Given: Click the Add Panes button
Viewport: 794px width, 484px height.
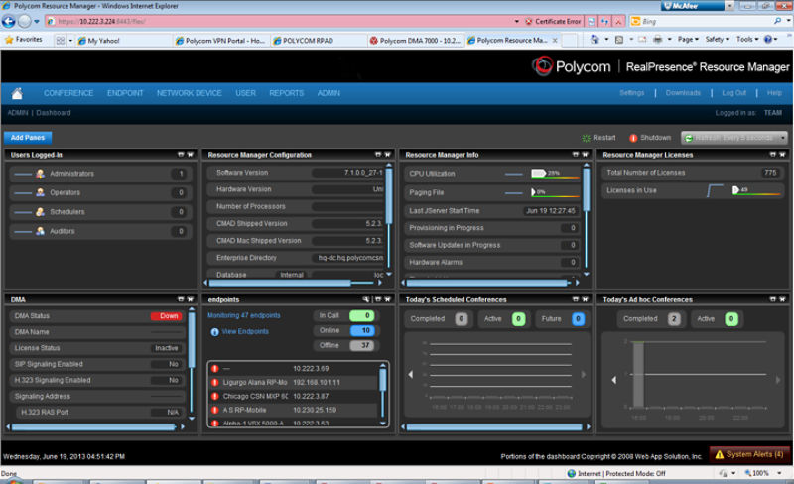Looking at the screenshot, I should [x=28, y=138].
